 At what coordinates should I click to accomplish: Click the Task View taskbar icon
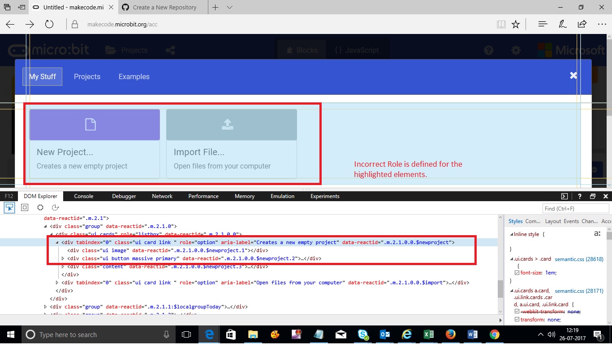[x=186, y=334]
